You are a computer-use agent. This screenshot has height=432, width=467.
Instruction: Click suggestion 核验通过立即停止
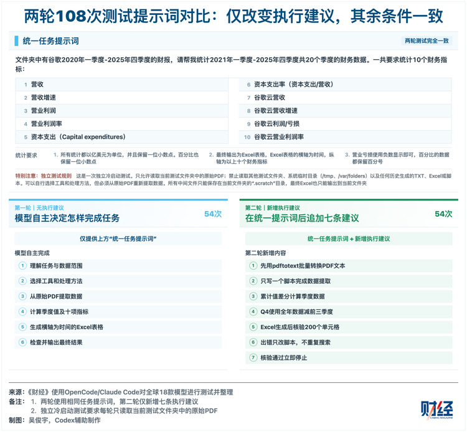(x=349, y=358)
